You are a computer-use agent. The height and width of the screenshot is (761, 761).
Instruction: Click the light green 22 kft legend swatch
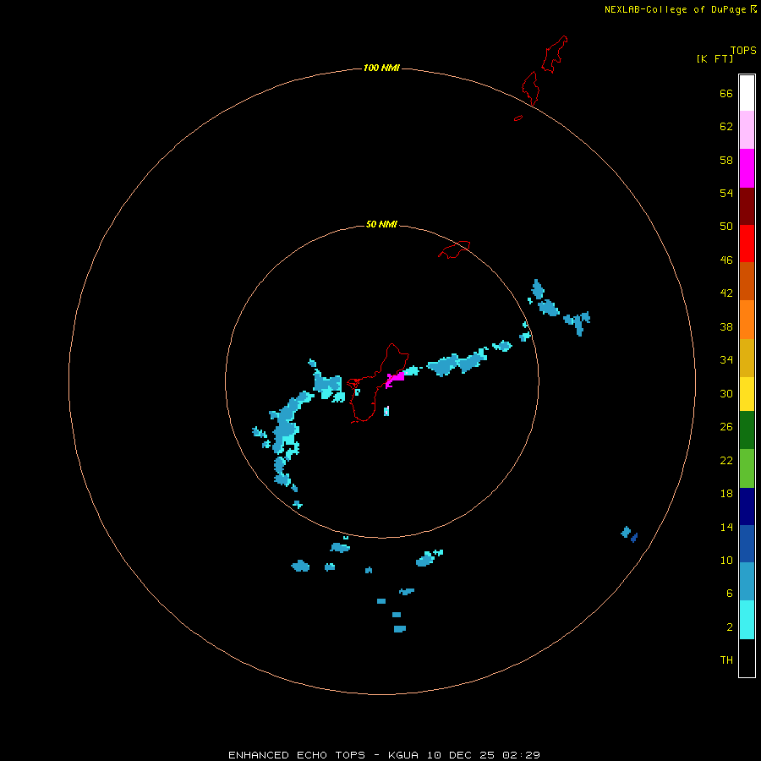click(x=747, y=468)
